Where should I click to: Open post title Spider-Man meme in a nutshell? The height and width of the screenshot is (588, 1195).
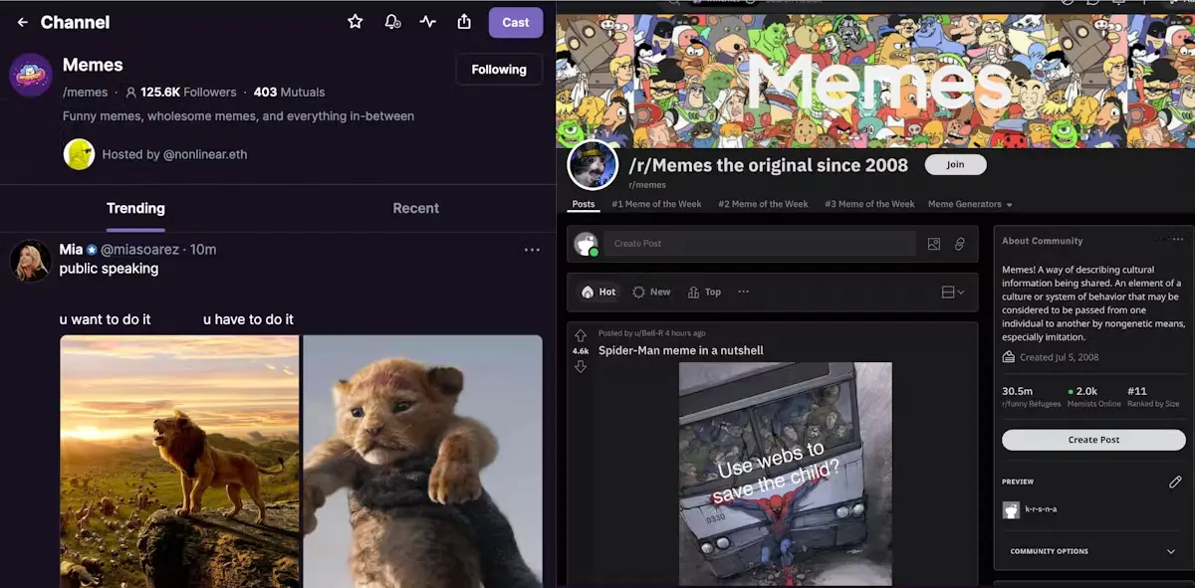coord(681,350)
